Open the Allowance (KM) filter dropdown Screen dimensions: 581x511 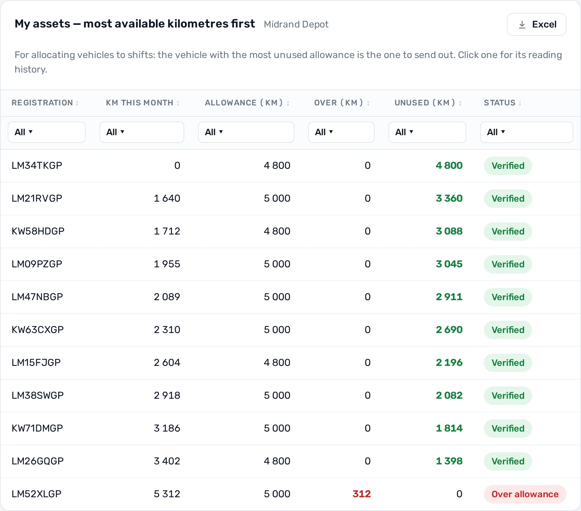(x=246, y=132)
